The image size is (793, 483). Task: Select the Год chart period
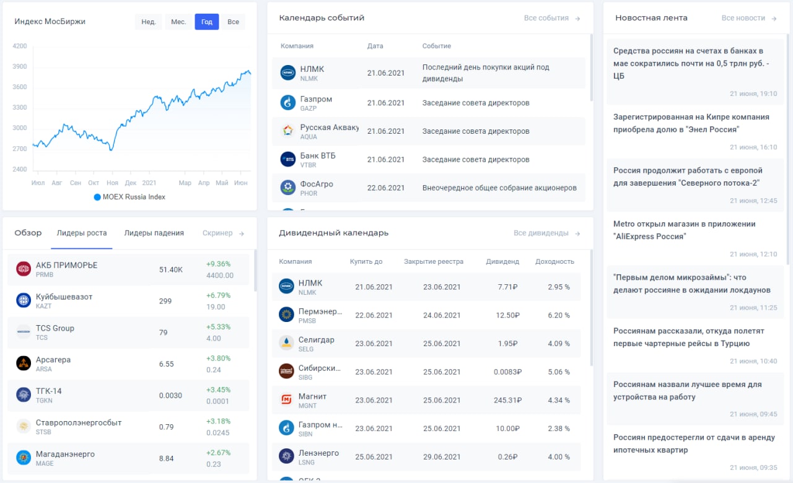(x=207, y=22)
